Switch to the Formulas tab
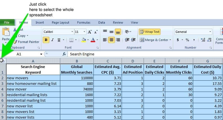Screen dimensions: 223x120 84,22
